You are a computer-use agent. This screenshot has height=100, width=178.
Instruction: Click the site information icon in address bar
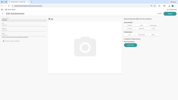13,6
